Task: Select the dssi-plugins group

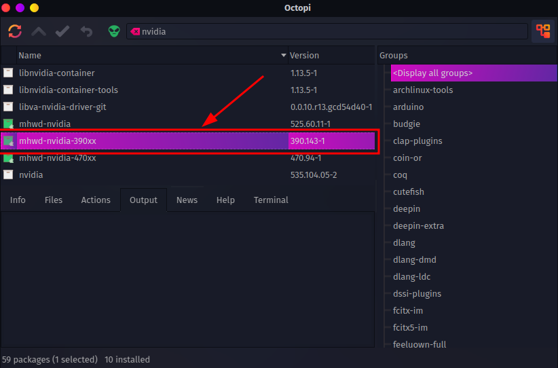Action: pyautogui.click(x=417, y=293)
